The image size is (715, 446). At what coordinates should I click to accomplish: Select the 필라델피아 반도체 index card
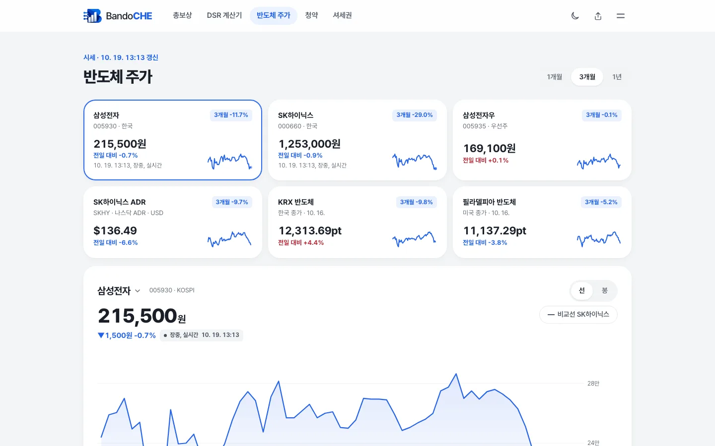[542, 223]
